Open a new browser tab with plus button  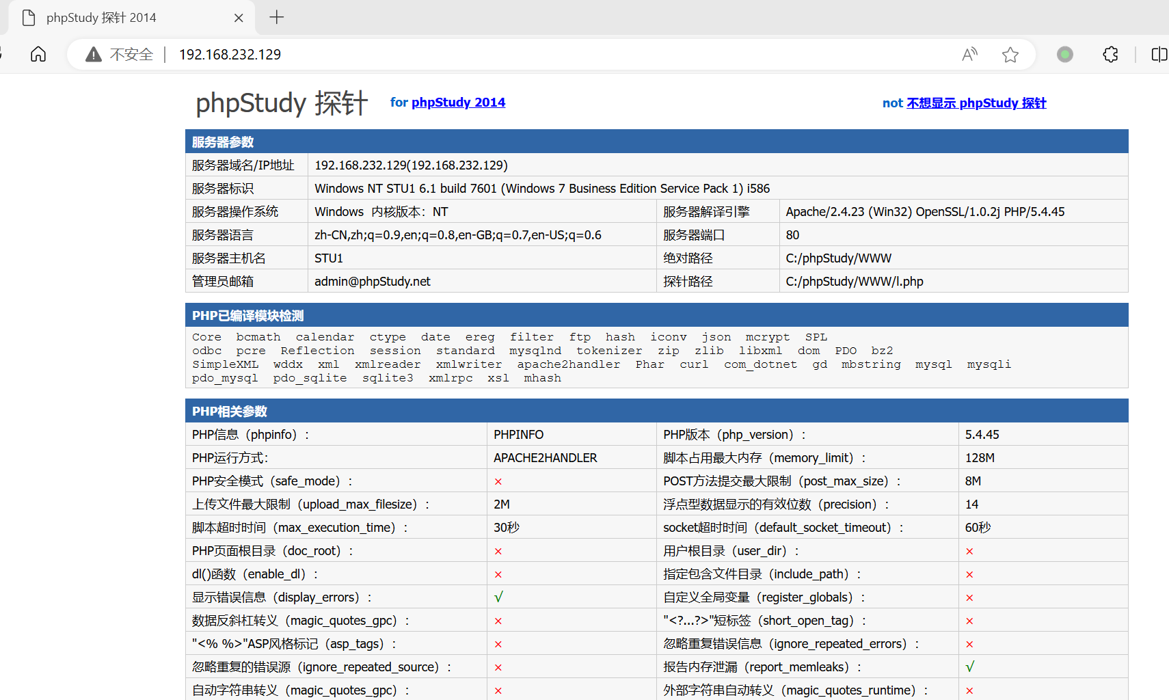[x=276, y=17]
